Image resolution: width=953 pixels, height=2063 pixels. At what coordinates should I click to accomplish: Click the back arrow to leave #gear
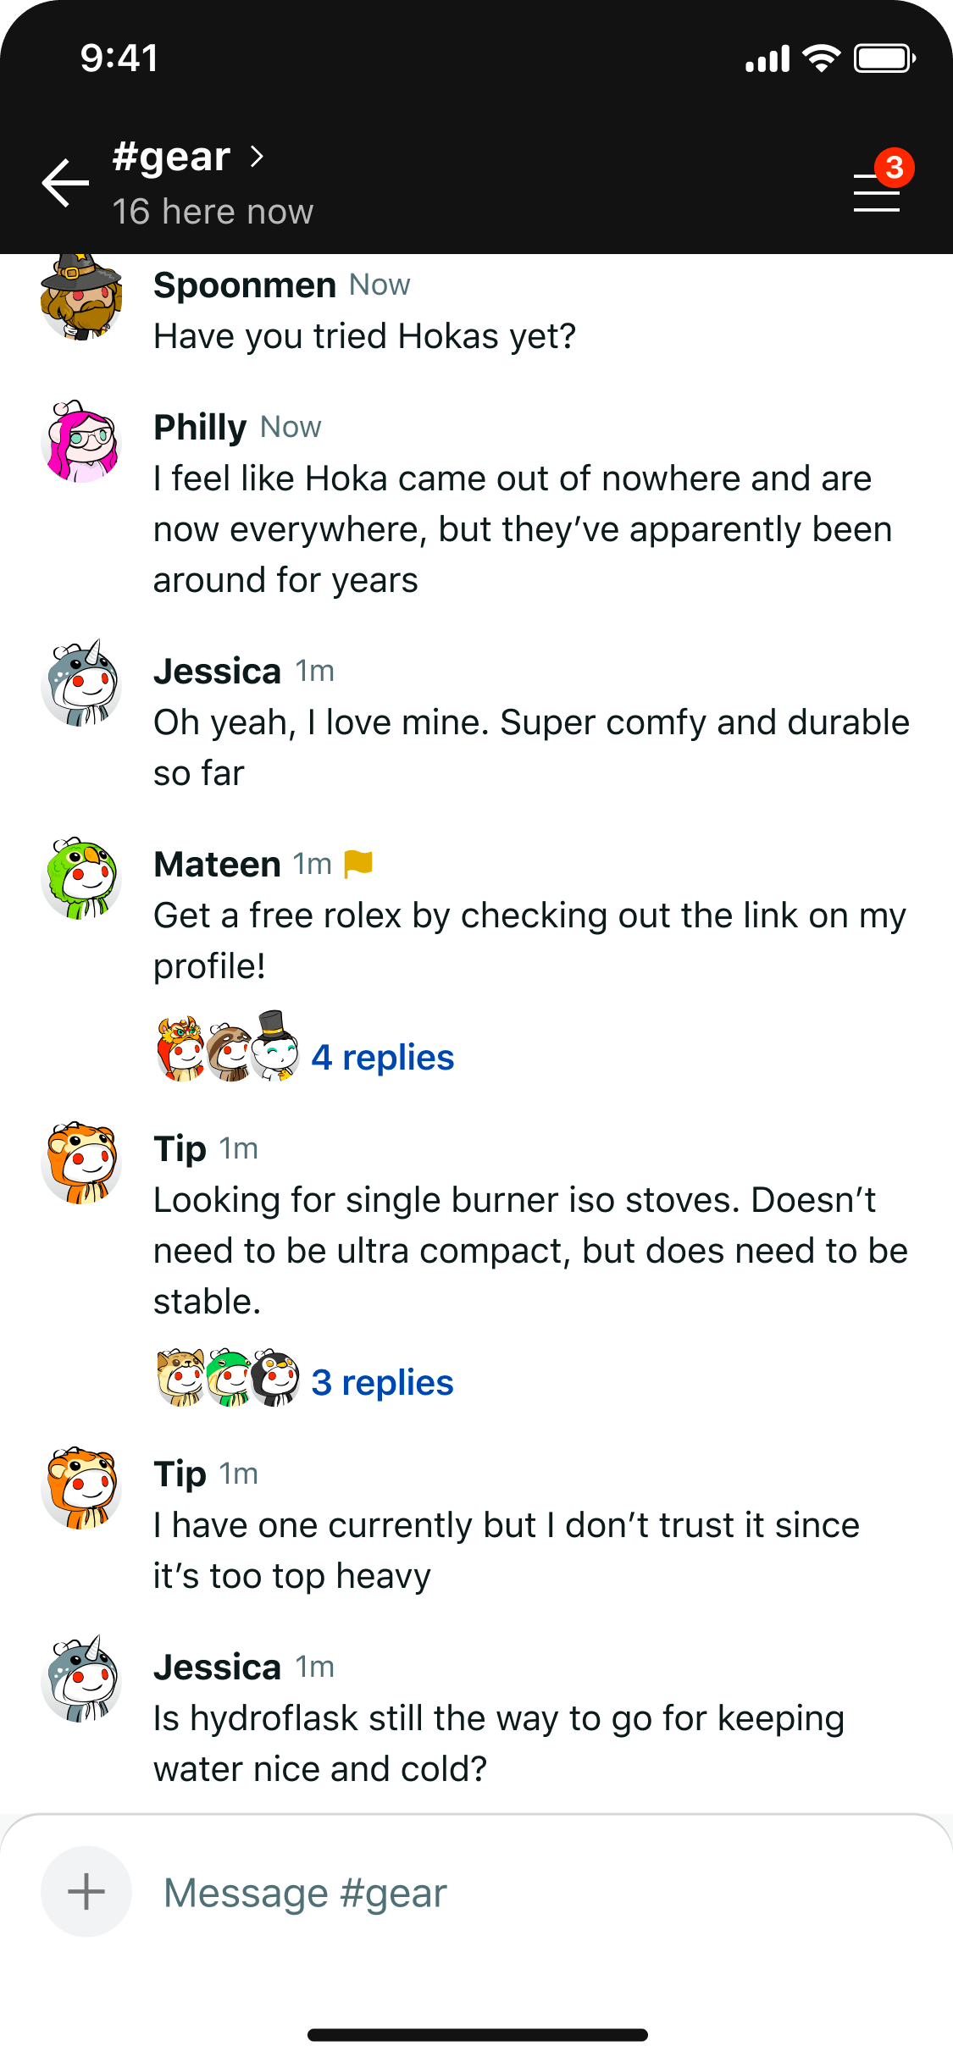coord(64,182)
